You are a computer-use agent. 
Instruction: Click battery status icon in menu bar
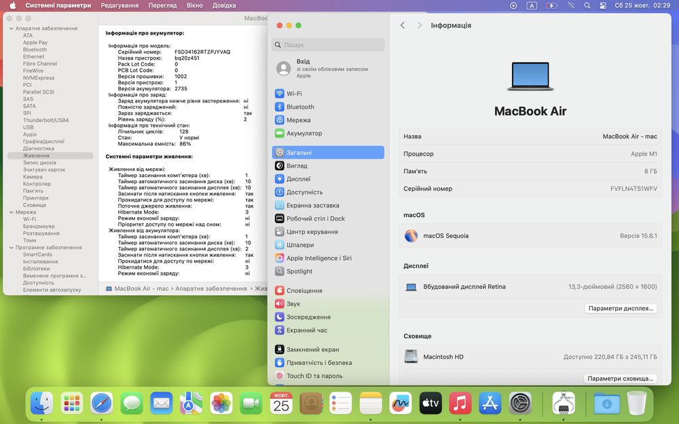tap(551, 5)
